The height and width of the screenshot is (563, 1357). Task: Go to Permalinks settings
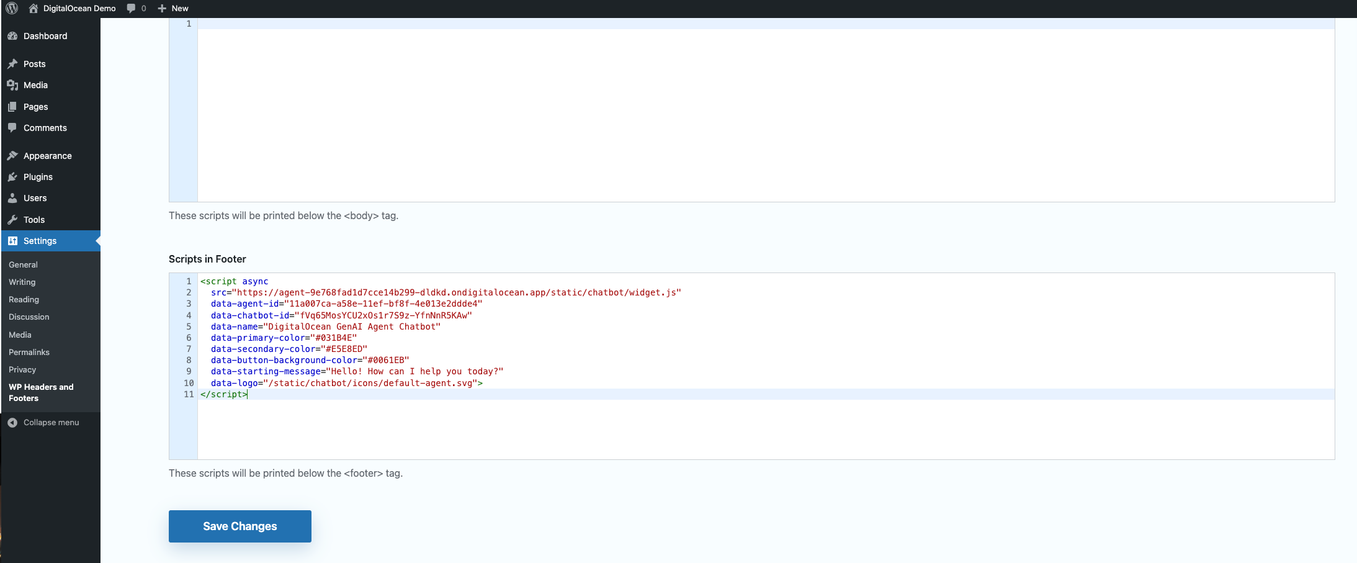point(29,352)
